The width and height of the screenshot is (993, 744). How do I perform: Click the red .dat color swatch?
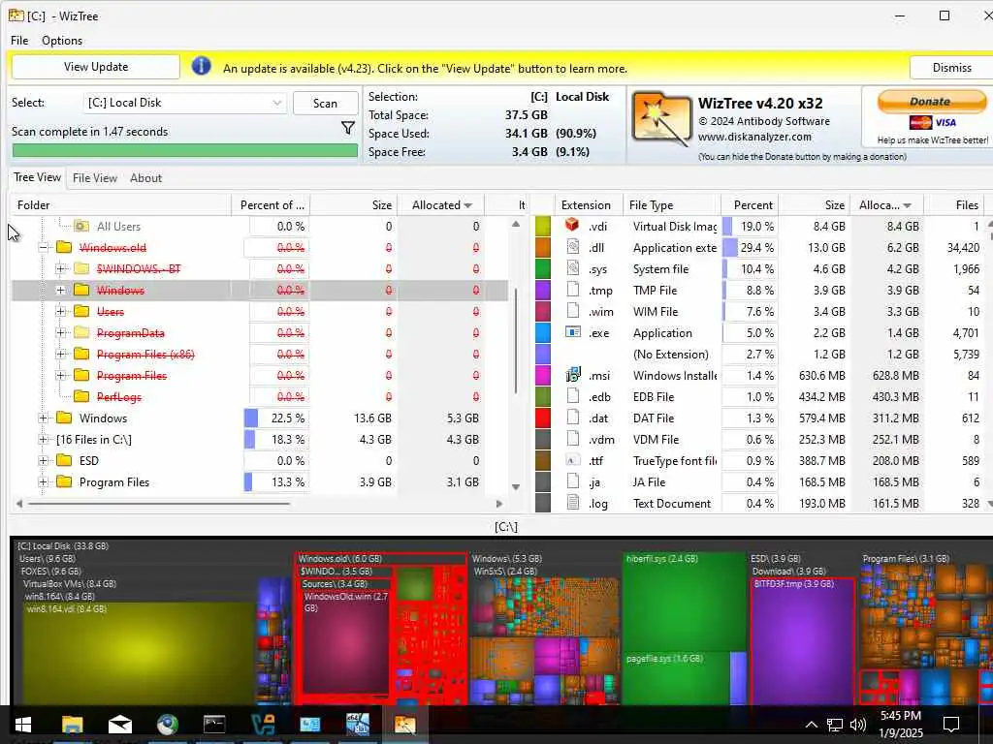(543, 418)
